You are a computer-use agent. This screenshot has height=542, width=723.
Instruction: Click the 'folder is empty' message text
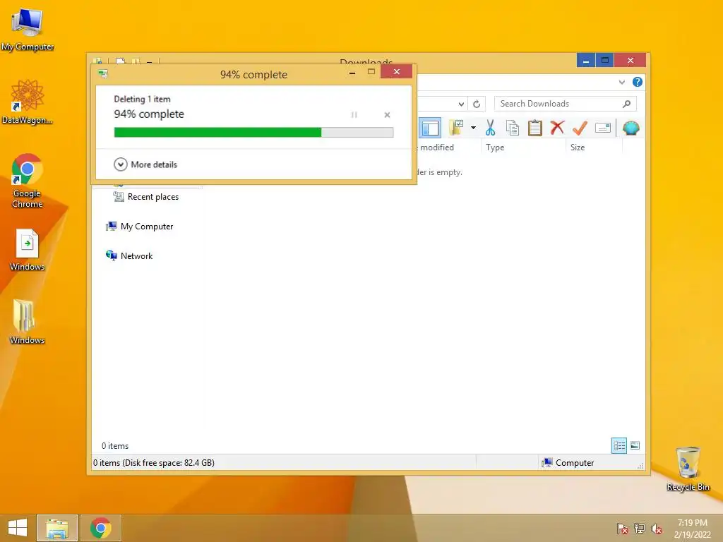pos(439,172)
